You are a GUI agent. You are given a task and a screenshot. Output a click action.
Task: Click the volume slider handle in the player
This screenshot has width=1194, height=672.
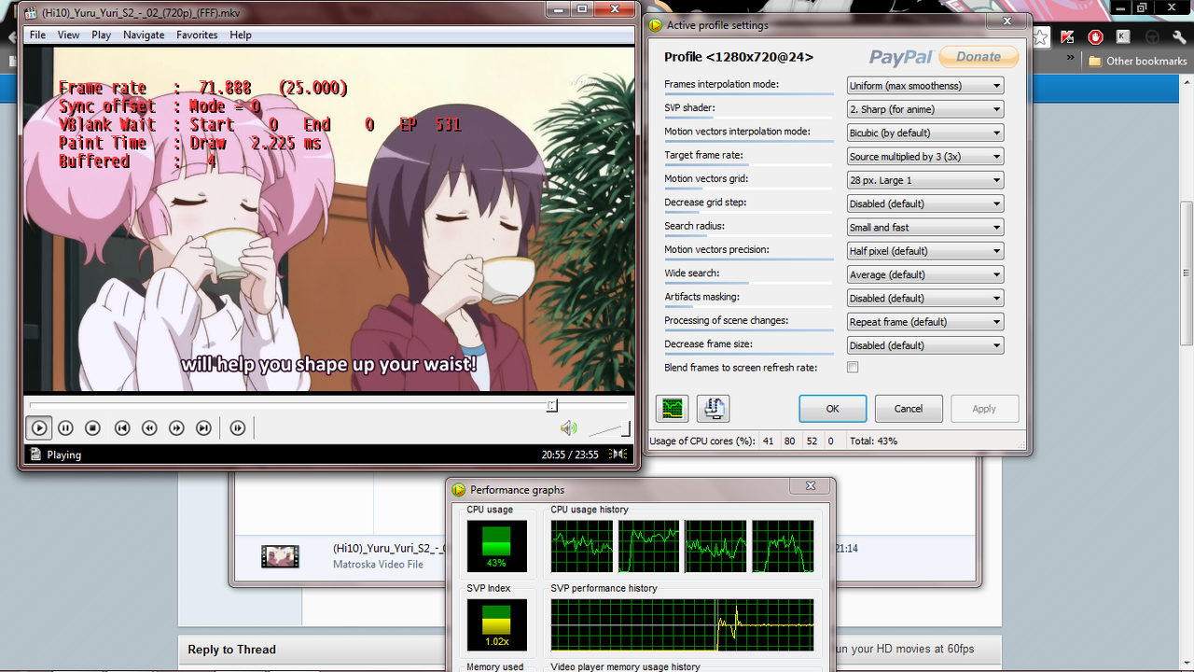[626, 428]
